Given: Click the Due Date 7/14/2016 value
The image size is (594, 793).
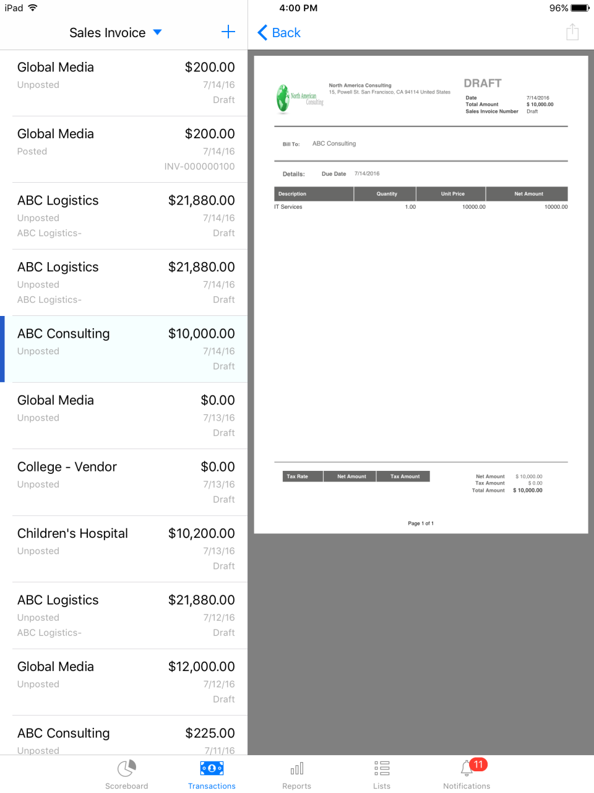Looking at the screenshot, I should 367,173.
